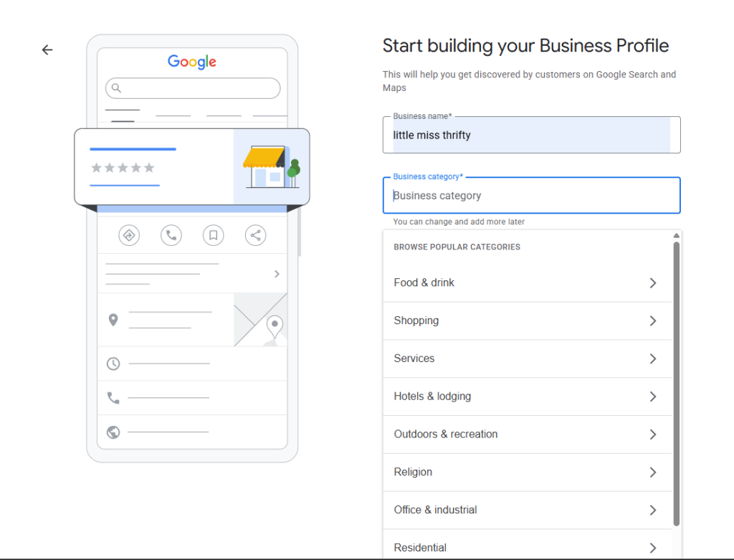Click the Business name input field
This screenshot has width=734, height=560.
click(x=531, y=135)
